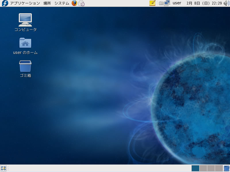Screen dimensions: 230x172
Task: Toggle the show desktop button
Action: (3, 168)
